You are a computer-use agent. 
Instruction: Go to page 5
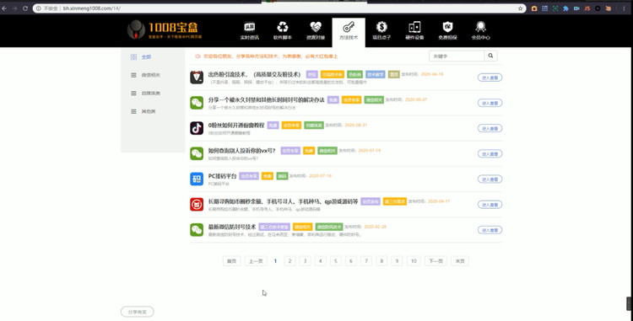(x=335, y=261)
